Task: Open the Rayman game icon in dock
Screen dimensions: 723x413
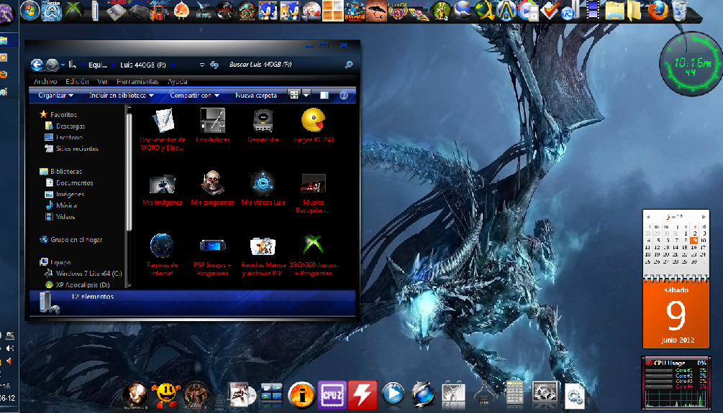Action: 355,11
